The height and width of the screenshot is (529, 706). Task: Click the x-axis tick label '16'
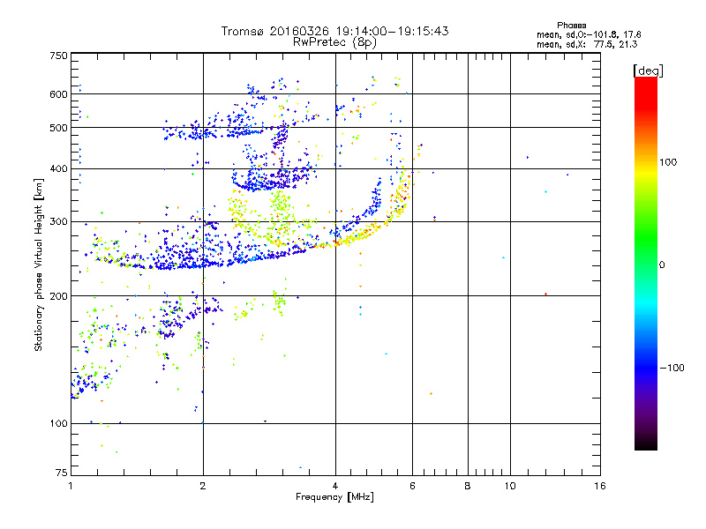click(x=600, y=486)
